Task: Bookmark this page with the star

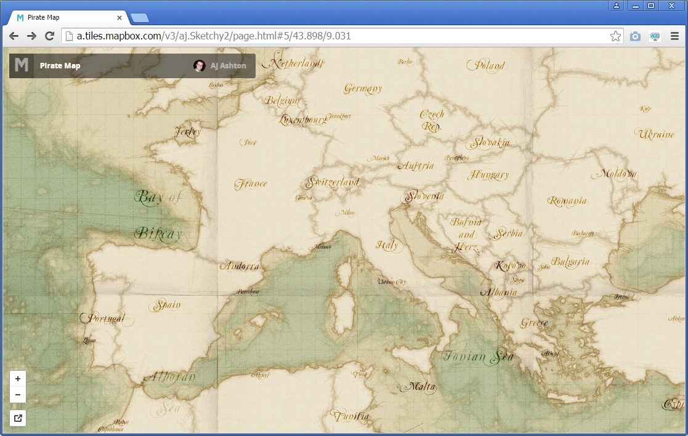Action: pos(615,36)
